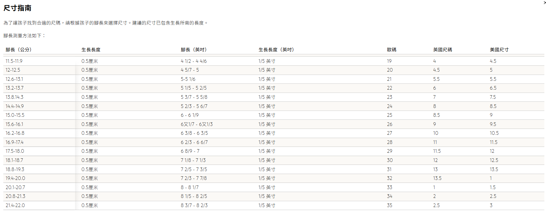Select EU size 20

390,70
